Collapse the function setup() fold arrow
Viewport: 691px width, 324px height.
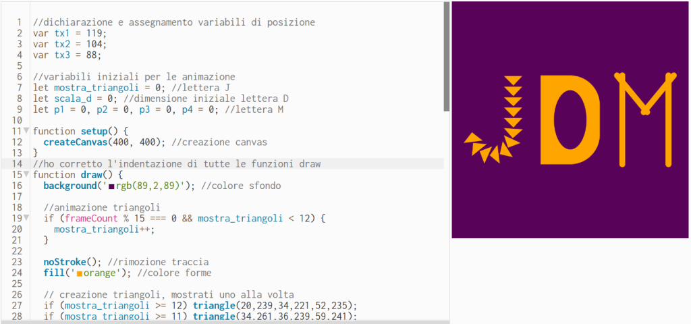[x=26, y=130]
